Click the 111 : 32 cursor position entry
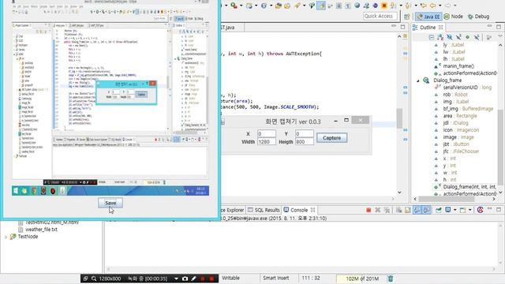This screenshot has height=284, width=505. [x=311, y=278]
